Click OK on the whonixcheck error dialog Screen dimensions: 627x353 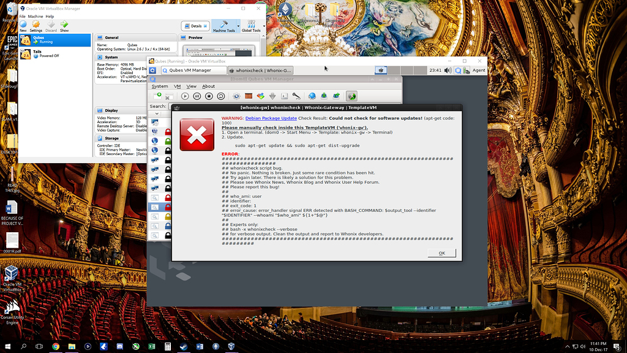(442, 252)
